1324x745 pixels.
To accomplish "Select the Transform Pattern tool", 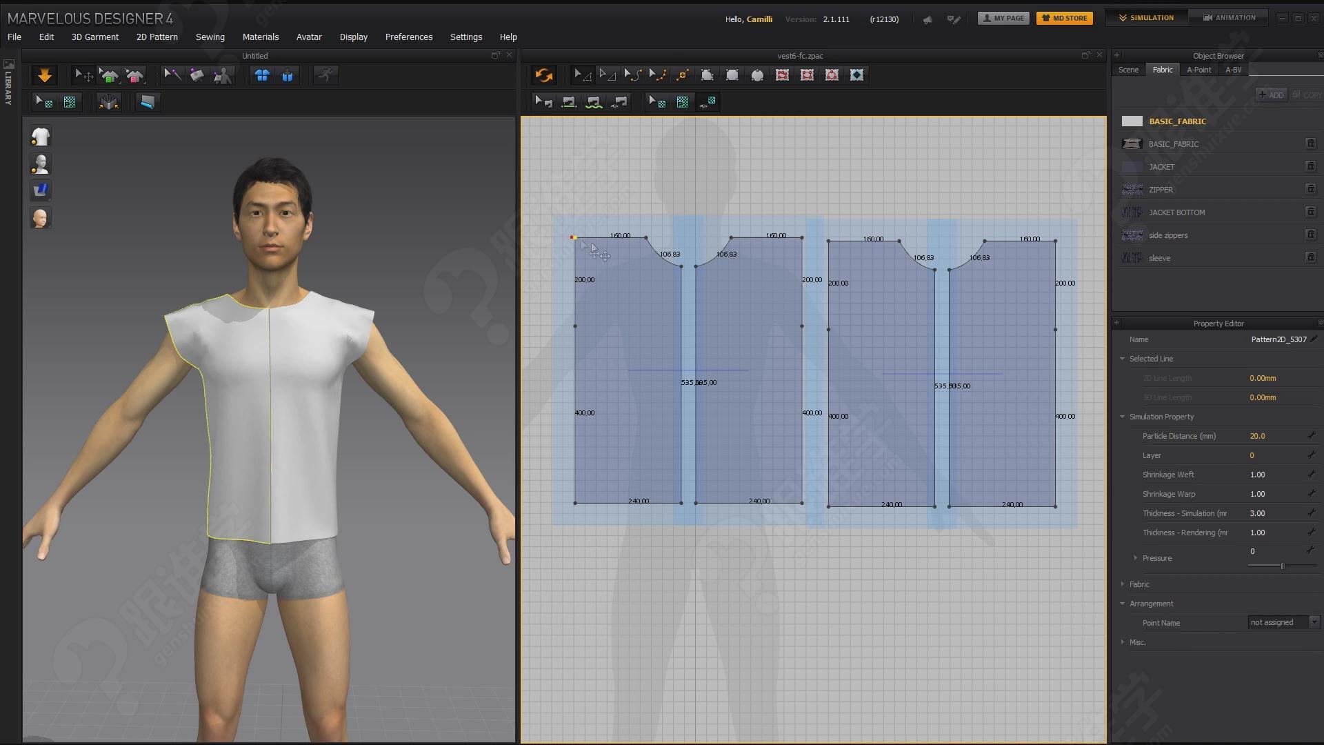I will point(583,75).
